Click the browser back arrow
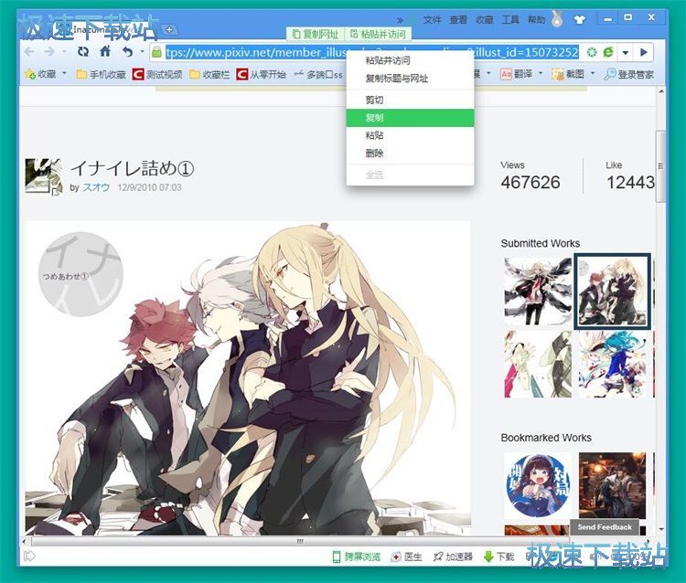This screenshot has width=686, height=583. tap(29, 51)
